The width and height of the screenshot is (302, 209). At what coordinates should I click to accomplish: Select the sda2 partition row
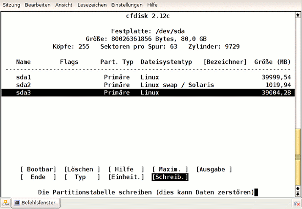coord(148,85)
